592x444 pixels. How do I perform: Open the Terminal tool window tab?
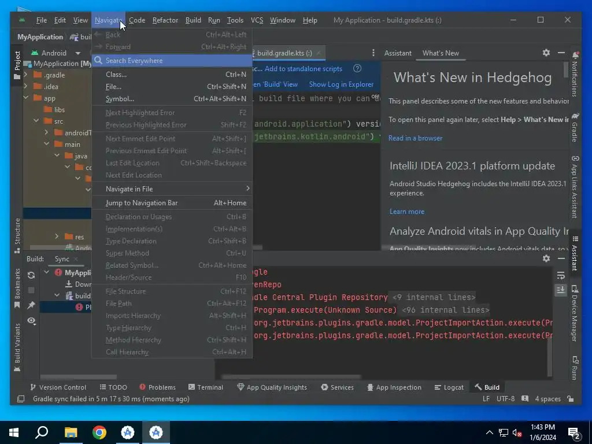pos(206,387)
